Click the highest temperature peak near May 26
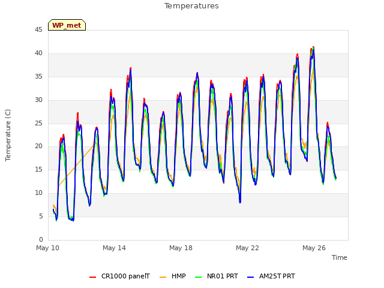 [313, 47]
